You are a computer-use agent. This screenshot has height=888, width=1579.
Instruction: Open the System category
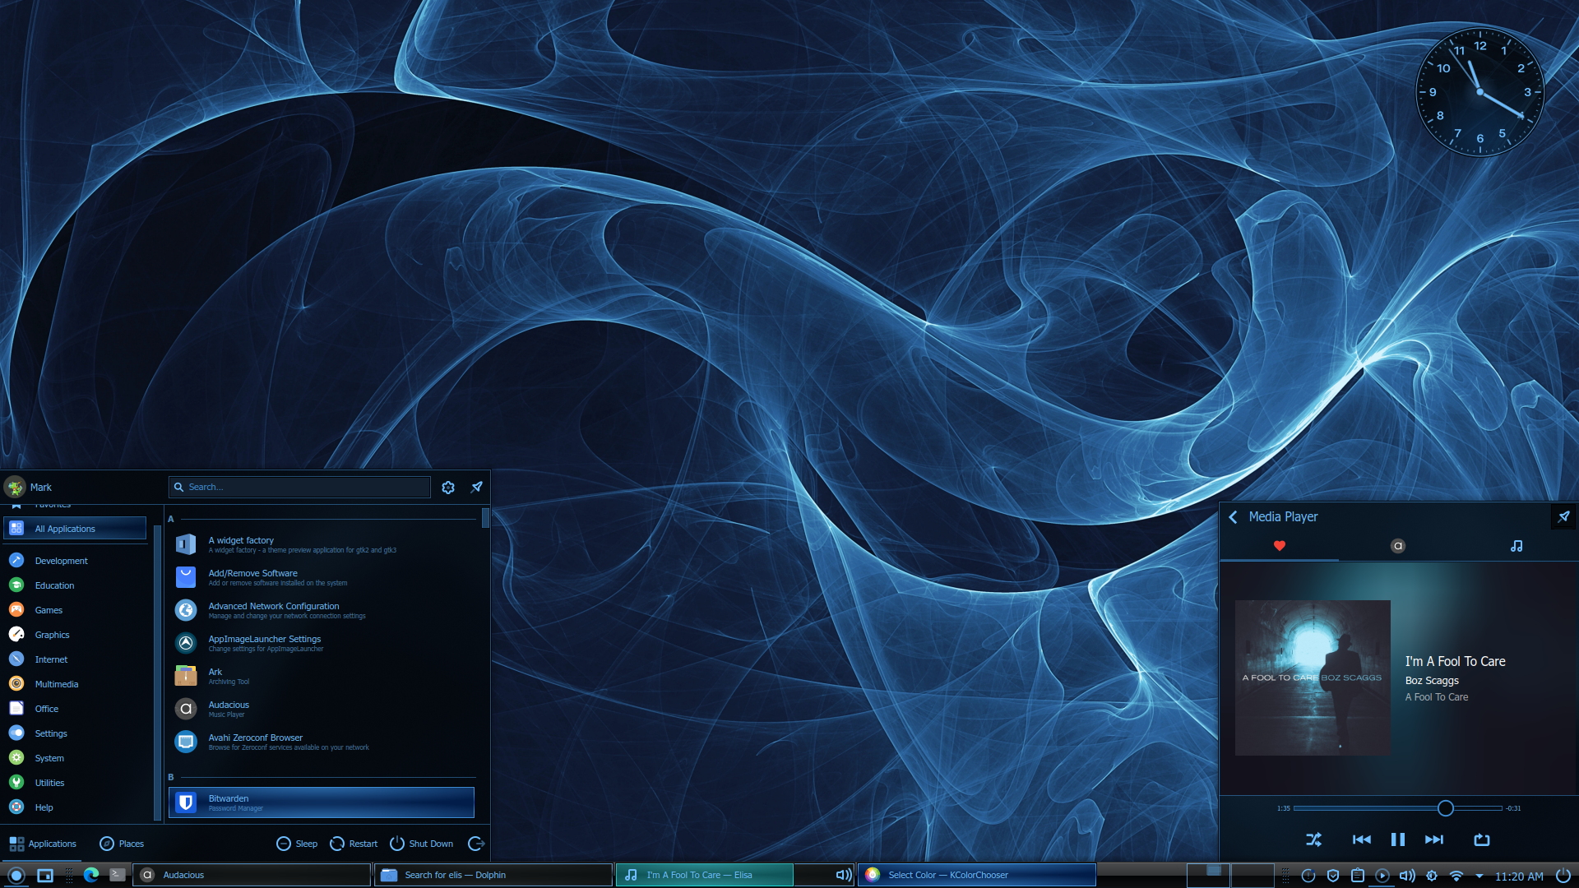click(x=75, y=758)
